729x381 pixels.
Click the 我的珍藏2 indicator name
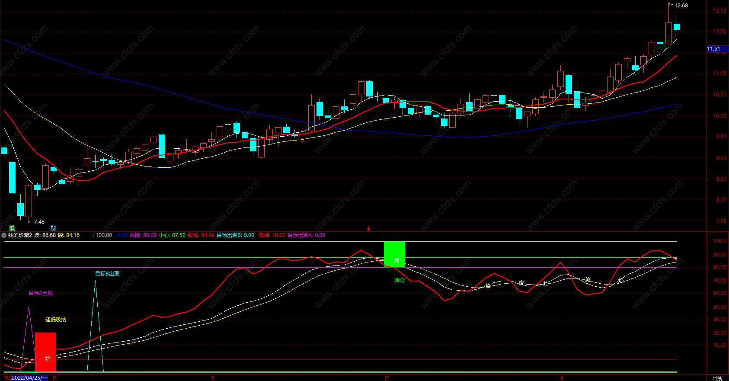[20, 235]
